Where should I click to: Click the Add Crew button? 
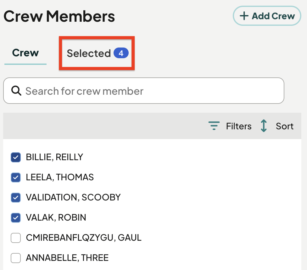pos(267,16)
